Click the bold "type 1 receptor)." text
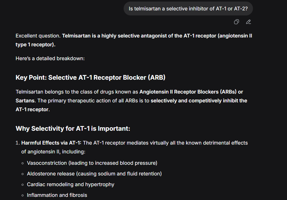 35,45
